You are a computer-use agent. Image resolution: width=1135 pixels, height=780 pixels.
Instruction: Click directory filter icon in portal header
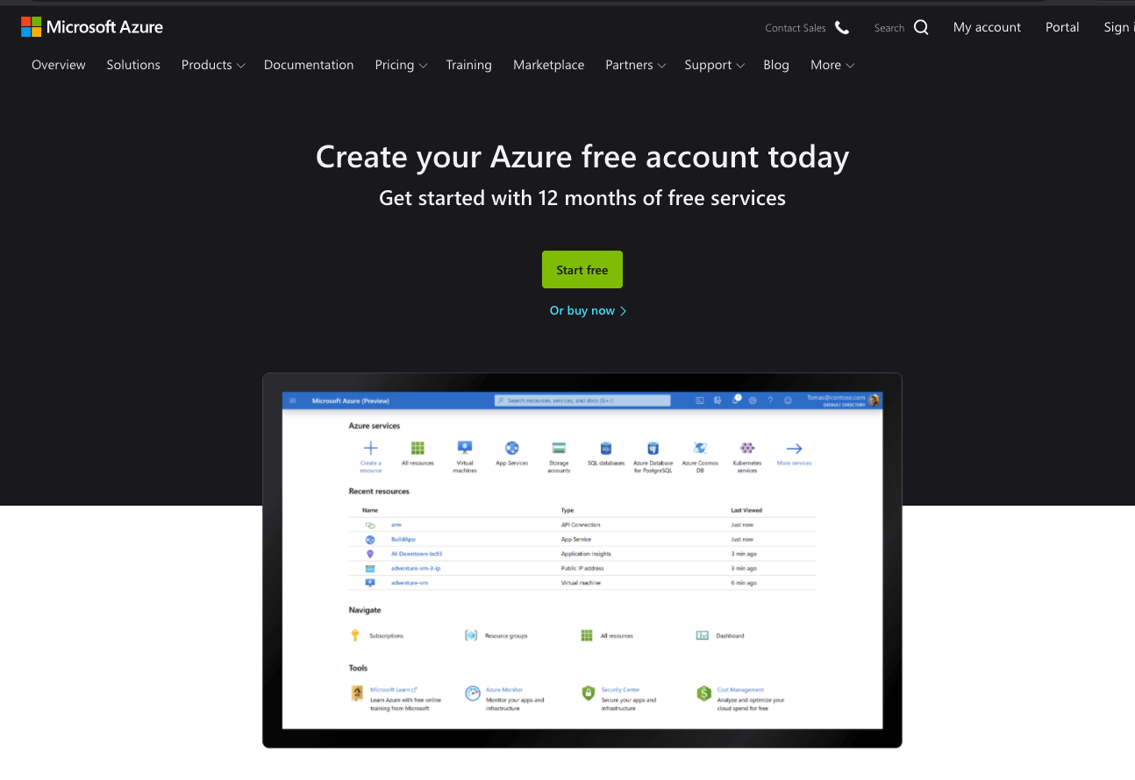[x=717, y=401]
